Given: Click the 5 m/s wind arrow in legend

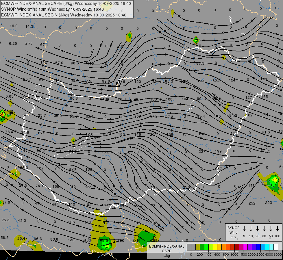Looking at the screenshot, I should [244, 229].
